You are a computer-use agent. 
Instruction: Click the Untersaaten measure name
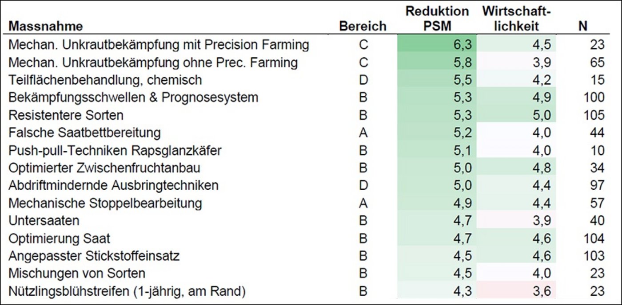point(44,221)
